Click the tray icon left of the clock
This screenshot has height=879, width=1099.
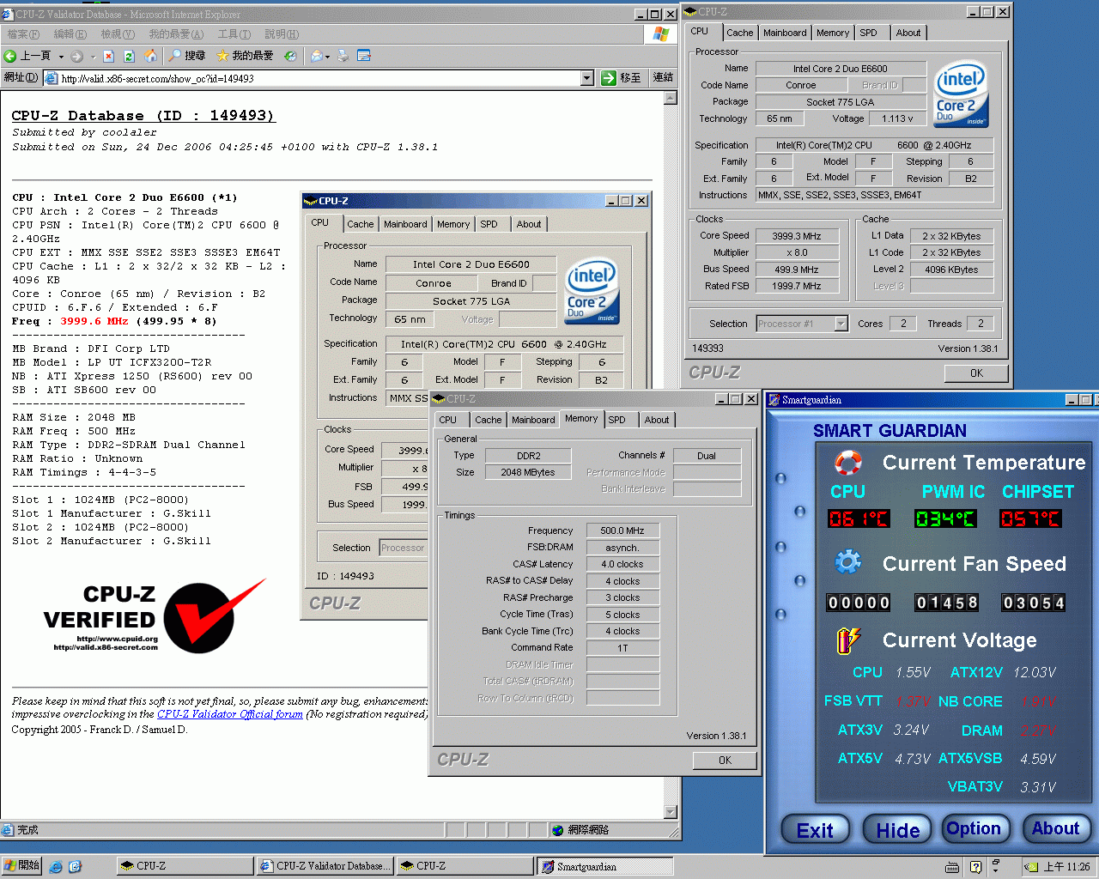1031,866
